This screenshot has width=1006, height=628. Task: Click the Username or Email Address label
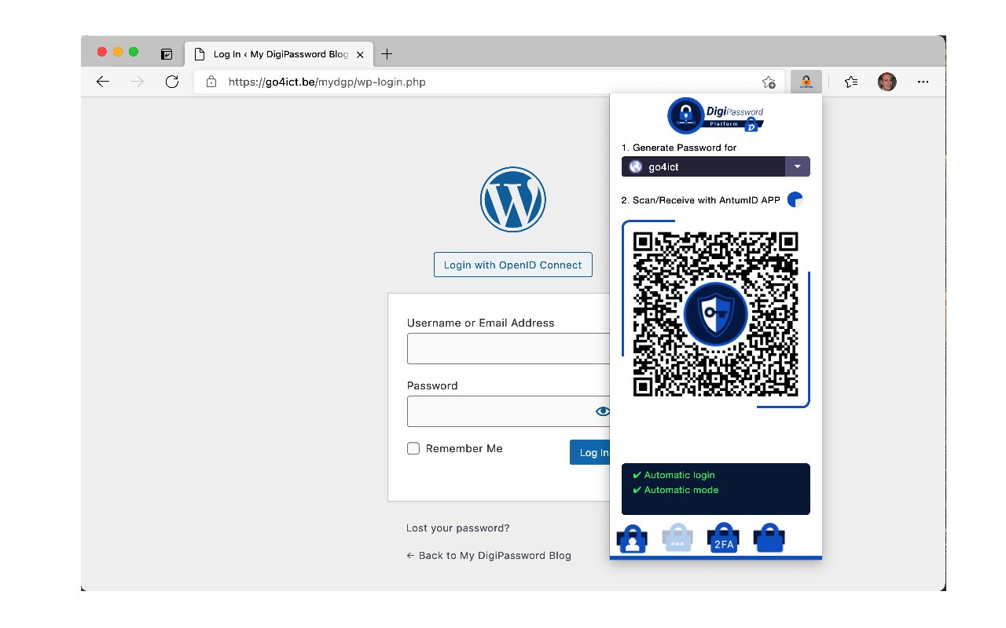(x=480, y=323)
